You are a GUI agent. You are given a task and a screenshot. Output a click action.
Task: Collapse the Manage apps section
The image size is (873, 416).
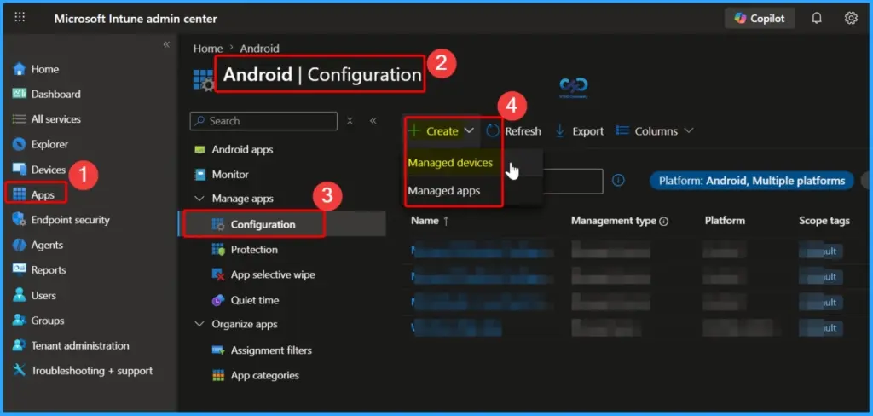pyautogui.click(x=199, y=199)
